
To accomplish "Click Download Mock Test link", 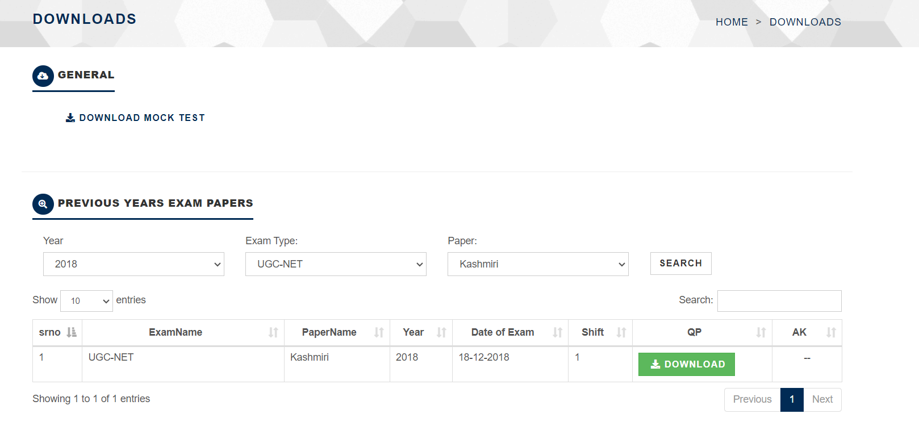I will [x=136, y=118].
